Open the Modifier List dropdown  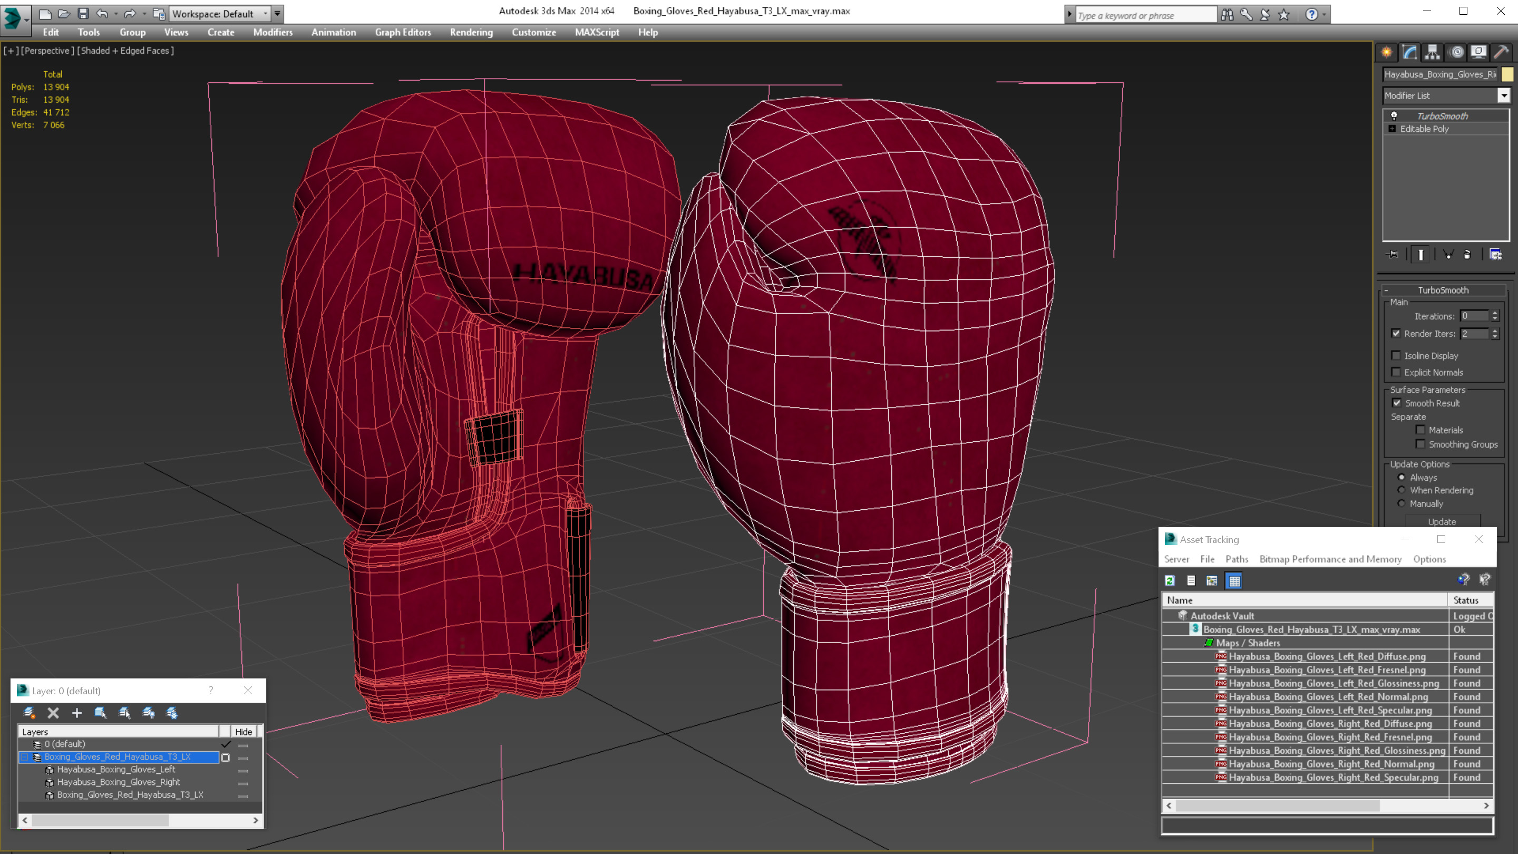[1504, 95]
